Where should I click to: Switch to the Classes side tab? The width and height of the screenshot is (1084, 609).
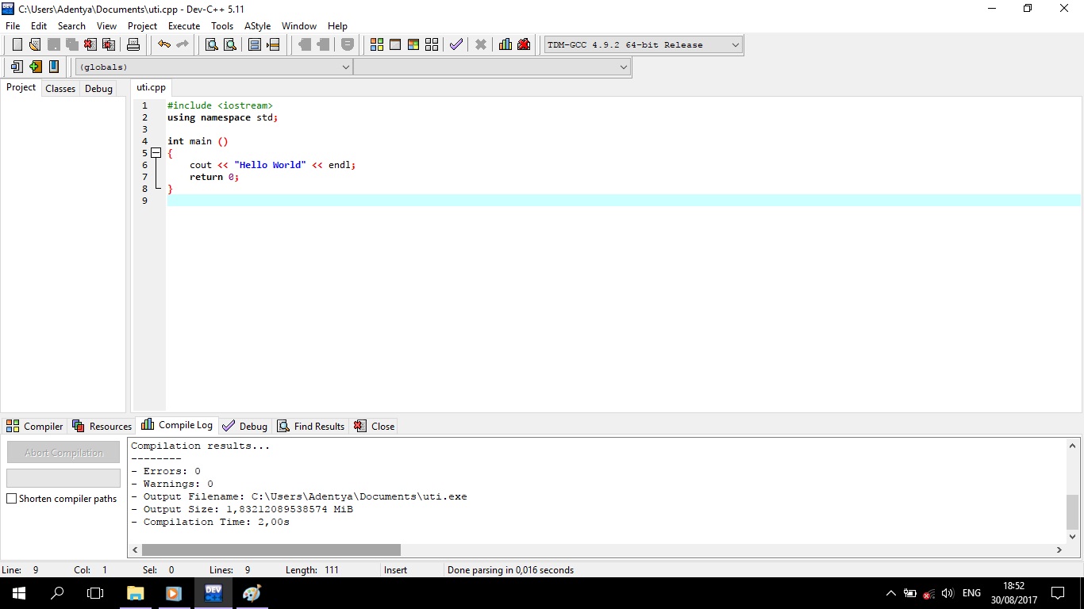point(60,89)
